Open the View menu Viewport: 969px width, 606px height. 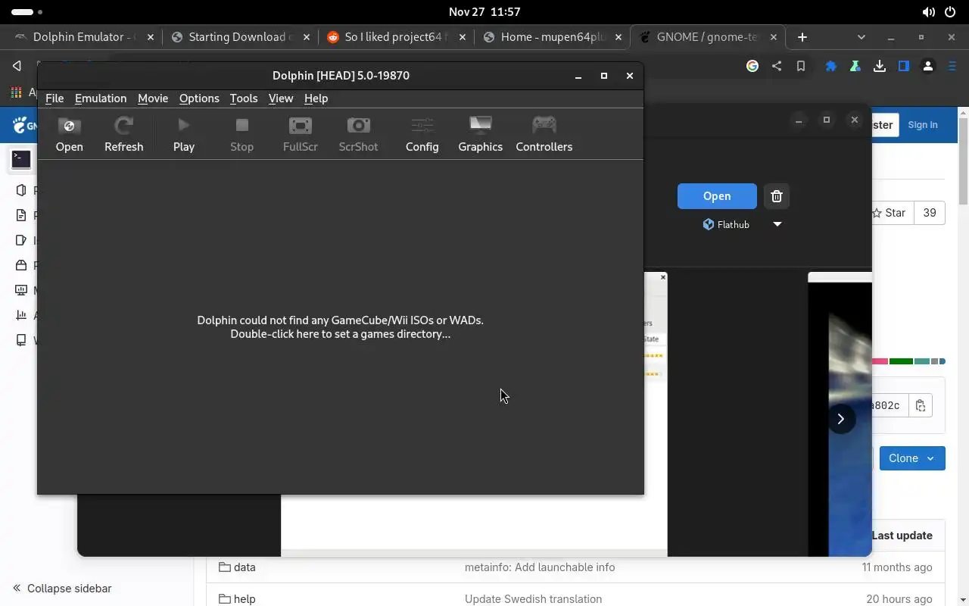pos(280,98)
